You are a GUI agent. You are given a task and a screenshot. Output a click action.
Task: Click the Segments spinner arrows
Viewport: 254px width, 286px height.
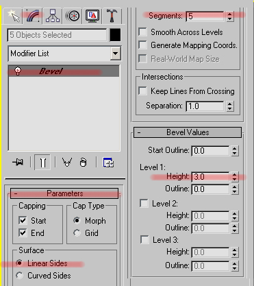(230, 16)
